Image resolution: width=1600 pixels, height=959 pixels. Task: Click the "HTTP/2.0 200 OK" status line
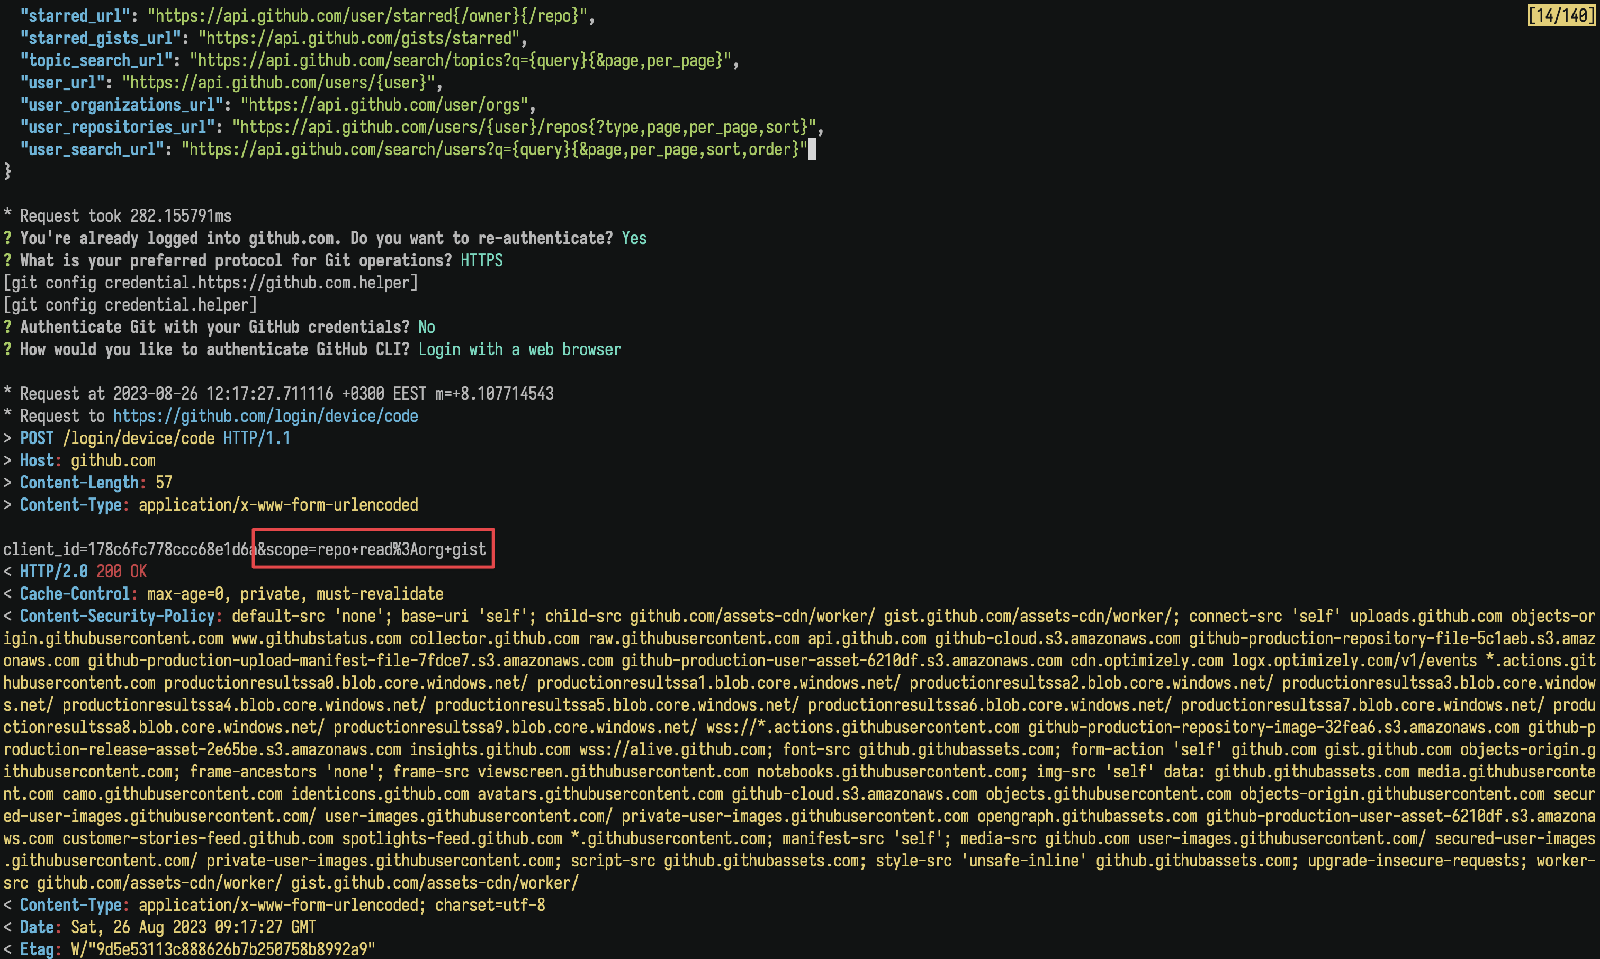[75, 571]
